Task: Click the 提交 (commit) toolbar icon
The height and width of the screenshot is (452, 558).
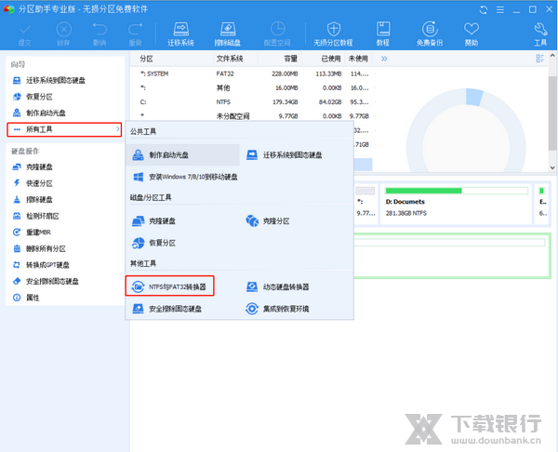Action: pyautogui.click(x=25, y=33)
